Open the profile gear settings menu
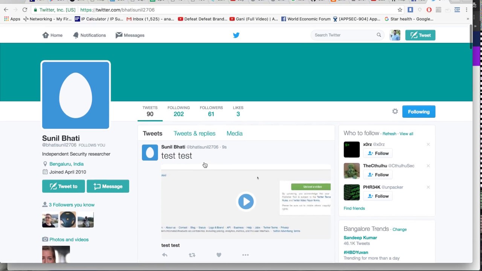Image resolution: width=482 pixels, height=271 pixels. click(x=395, y=111)
